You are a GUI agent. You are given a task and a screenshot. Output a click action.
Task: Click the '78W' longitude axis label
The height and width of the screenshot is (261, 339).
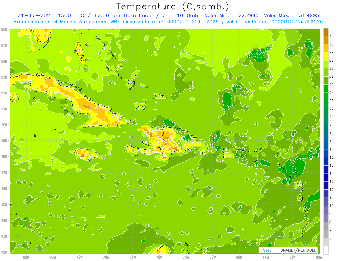coord(79,257)
